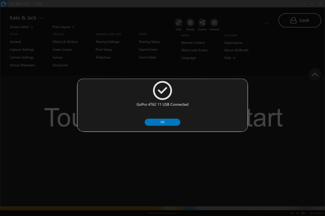Open Capture Settings
The width and height of the screenshot is (325, 216).
click(x=22, y=49)
